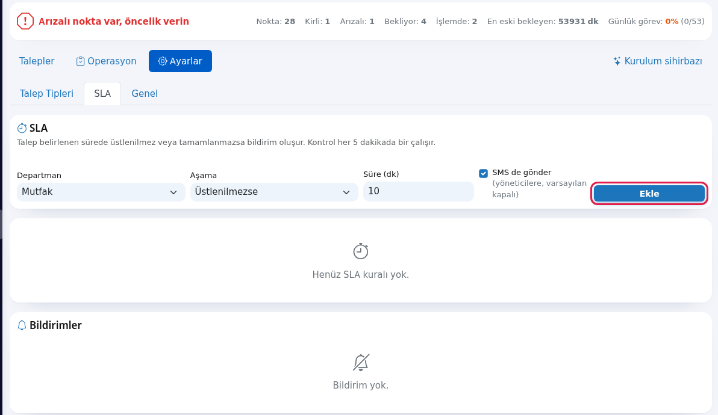
Task: Open the Genel sub-tab
Action: tap(145, 93)
